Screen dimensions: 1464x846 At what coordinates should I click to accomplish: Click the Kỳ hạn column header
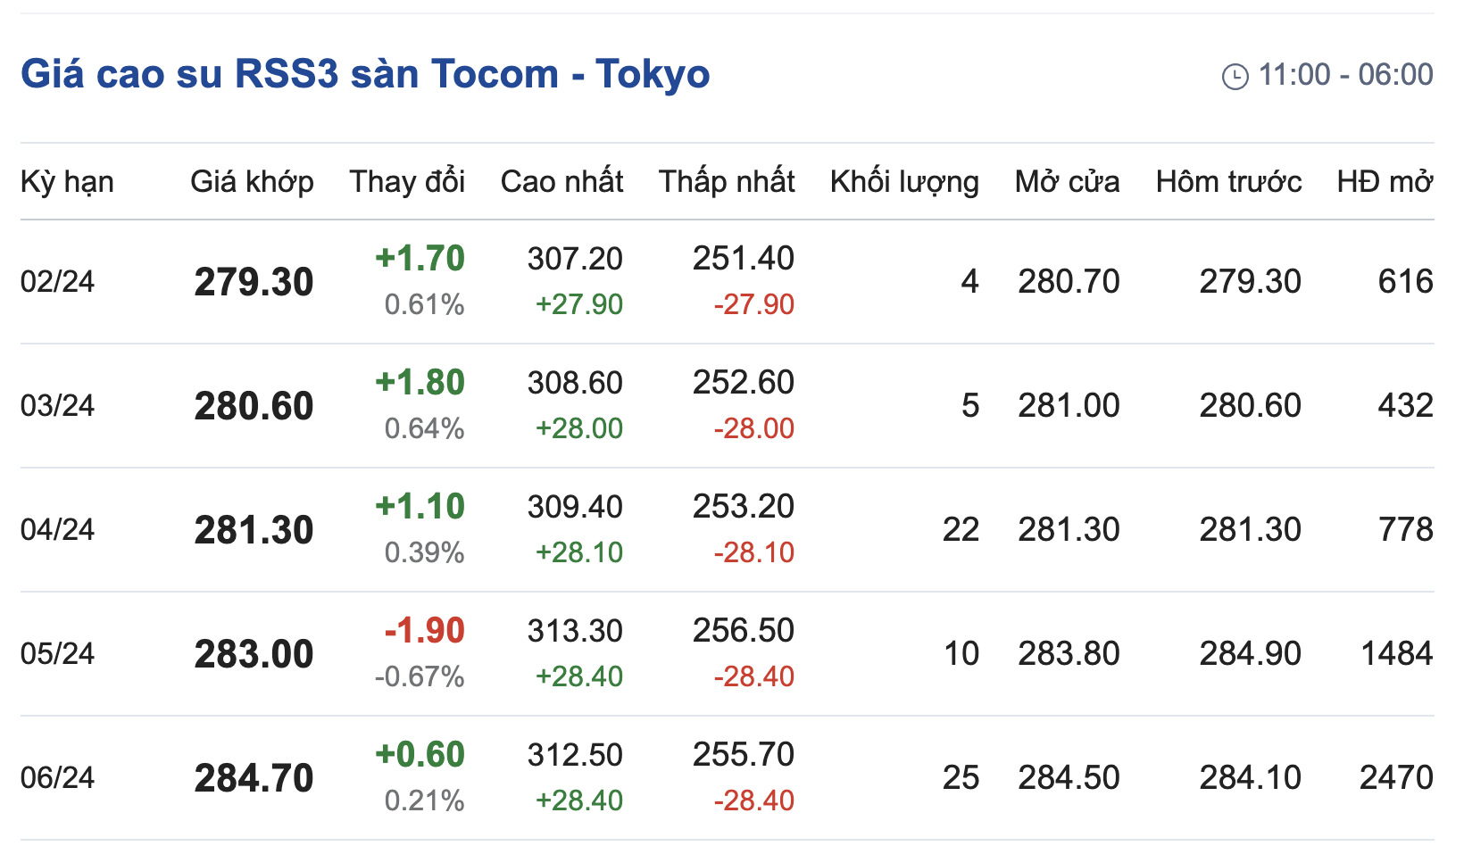tap(67, 182)
